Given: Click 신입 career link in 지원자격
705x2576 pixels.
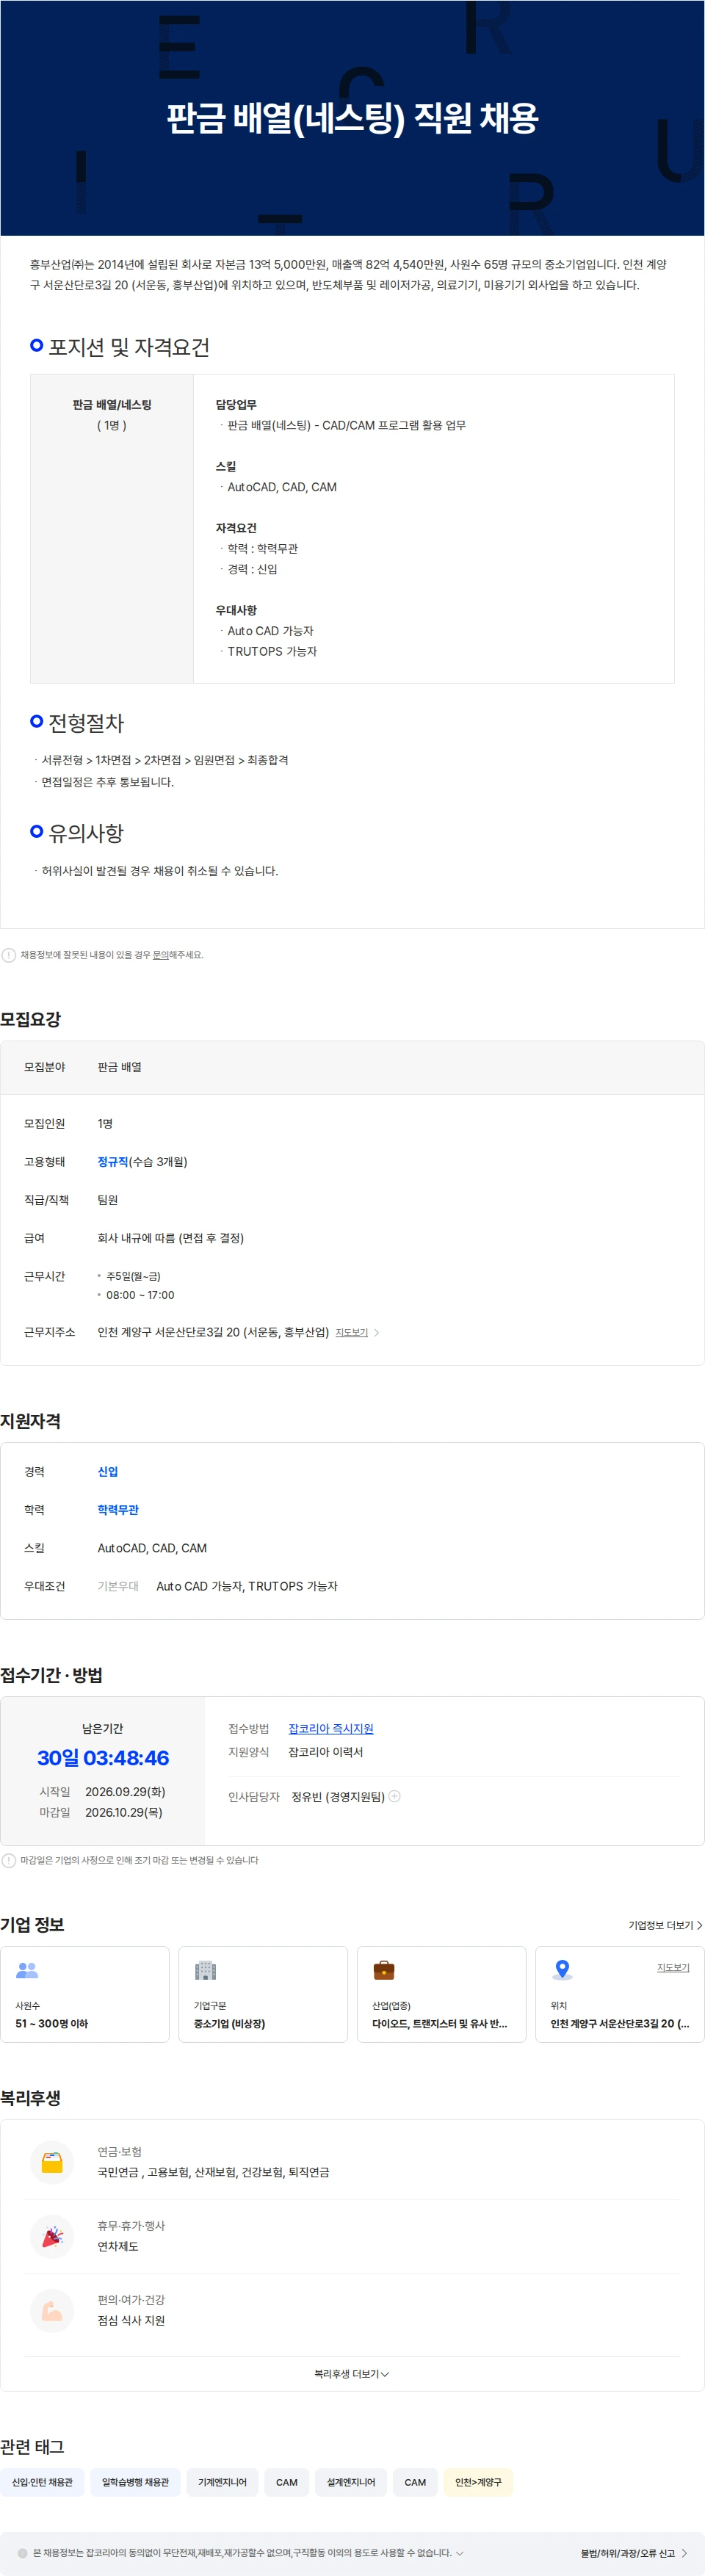Looking at the screenshot, I should (x=108, y=1472).
